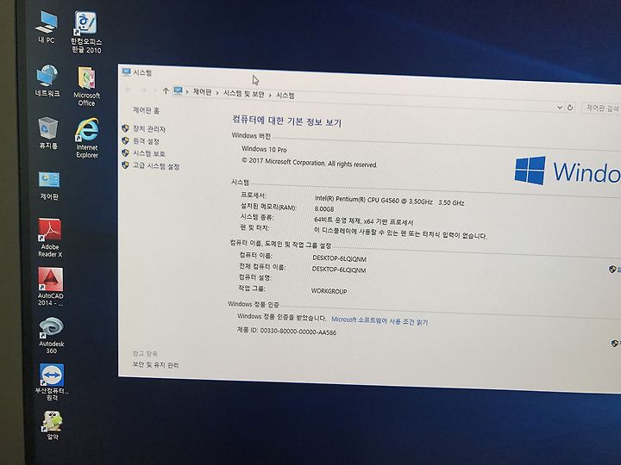621x465 pixels.
Task: Open the 알약 antivirus desktop icon
Action: 53,425
